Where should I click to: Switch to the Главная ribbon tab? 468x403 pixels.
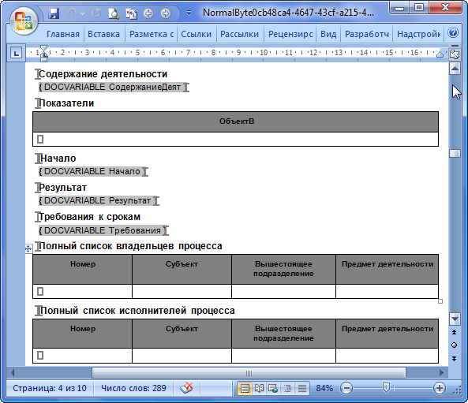[x=63, y=34]
